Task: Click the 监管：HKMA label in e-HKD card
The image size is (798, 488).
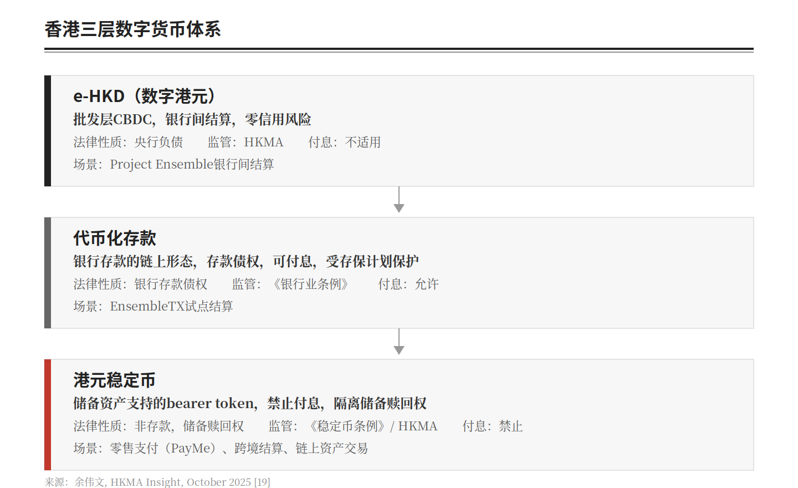Action: (x=245, y=143)
